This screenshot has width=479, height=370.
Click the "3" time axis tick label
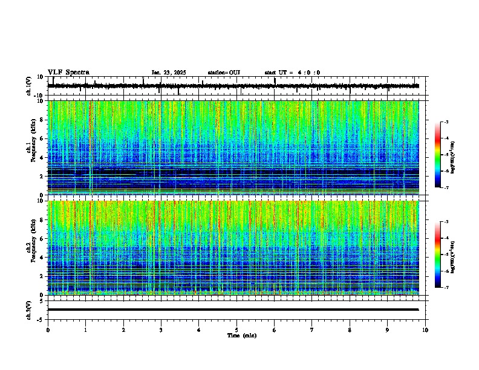tap(161, 330)
